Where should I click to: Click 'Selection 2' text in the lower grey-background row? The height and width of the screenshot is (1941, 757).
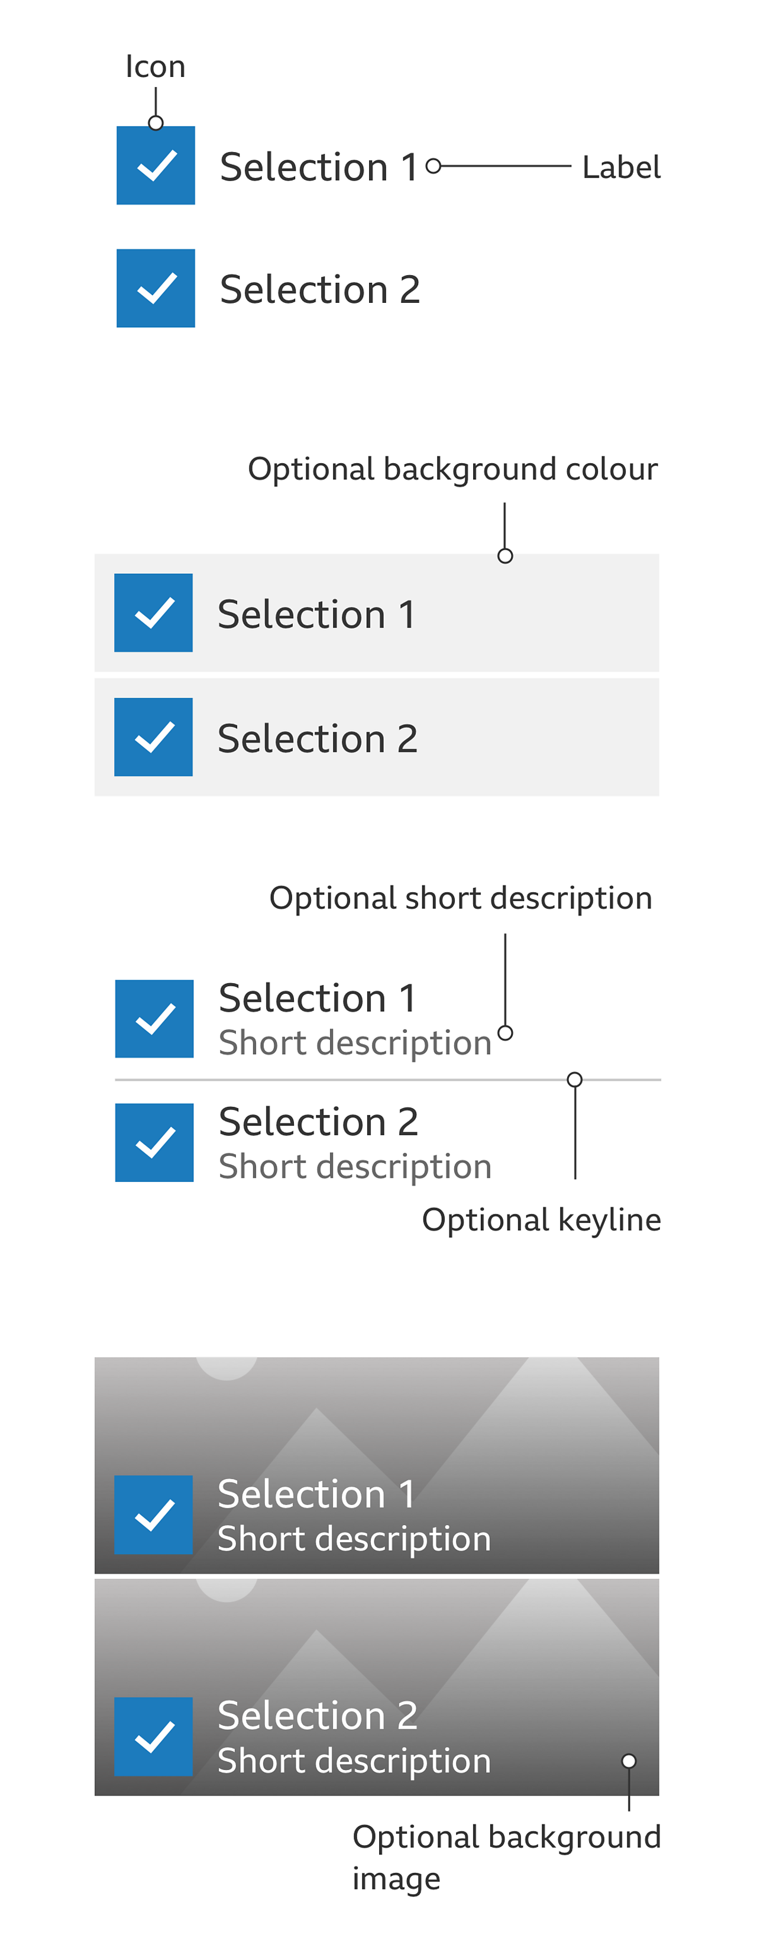click(317, 738)
